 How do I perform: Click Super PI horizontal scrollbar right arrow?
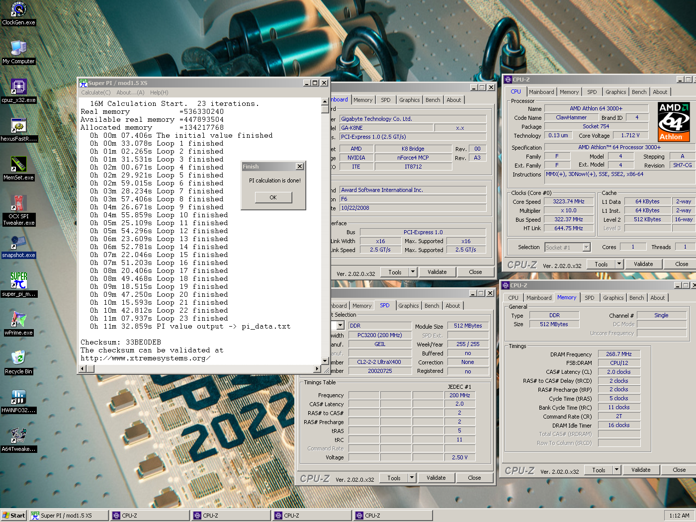[317, 368]
